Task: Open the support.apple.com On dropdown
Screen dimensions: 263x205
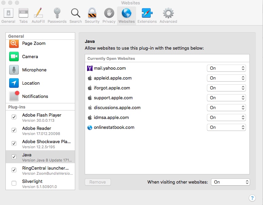Action: 226,98
